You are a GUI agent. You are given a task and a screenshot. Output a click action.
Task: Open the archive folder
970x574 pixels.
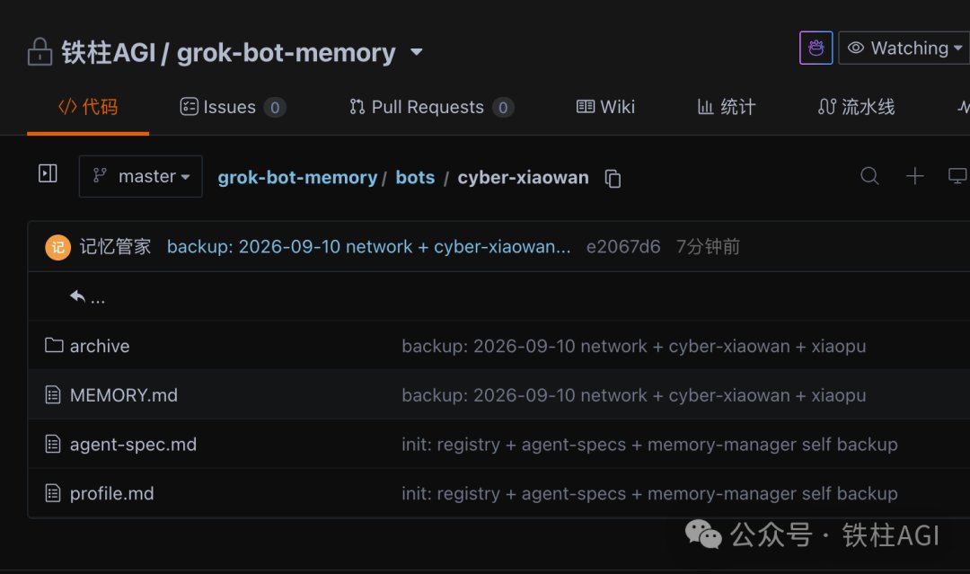point(100,346)
